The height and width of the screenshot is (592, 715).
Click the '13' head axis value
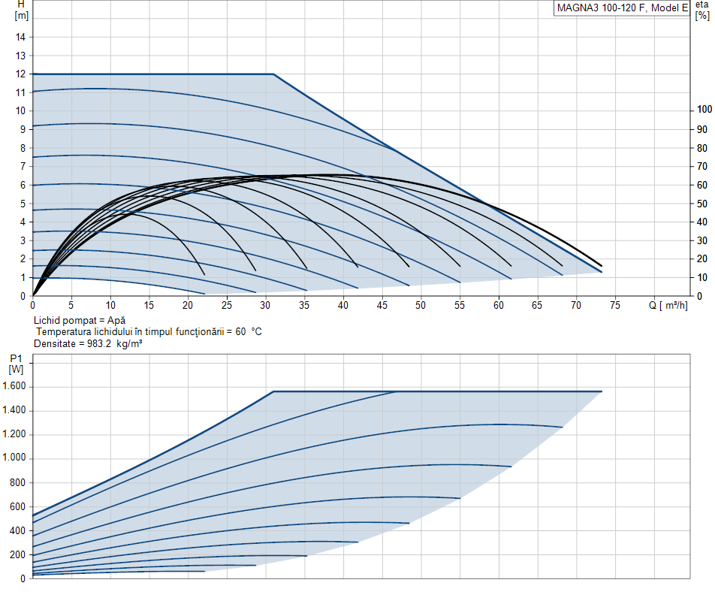tap(20, 56)
